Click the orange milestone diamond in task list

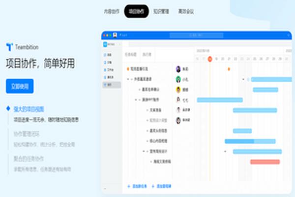(128, 68)
